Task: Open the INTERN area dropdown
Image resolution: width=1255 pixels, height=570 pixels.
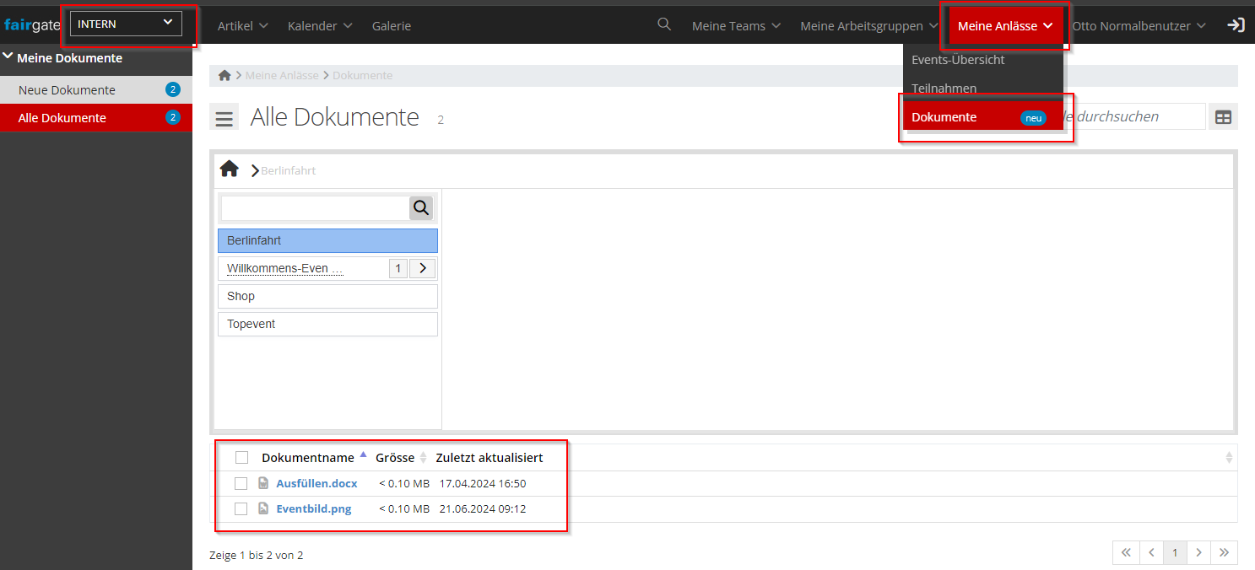Action: [x=125, y=24]
